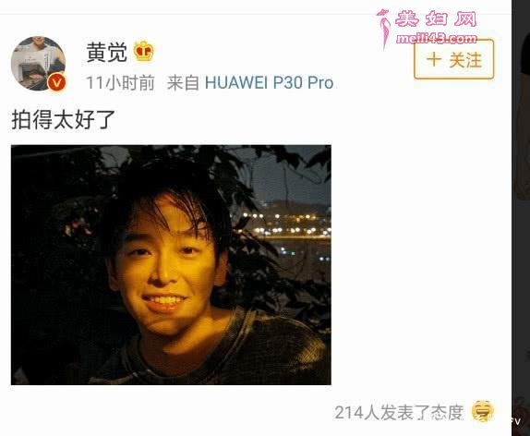The width and height of the screenshot is (530, 436).
Task: Click the post text 拍得太好了
Action: pyautogui.click(x=64, y=120)
